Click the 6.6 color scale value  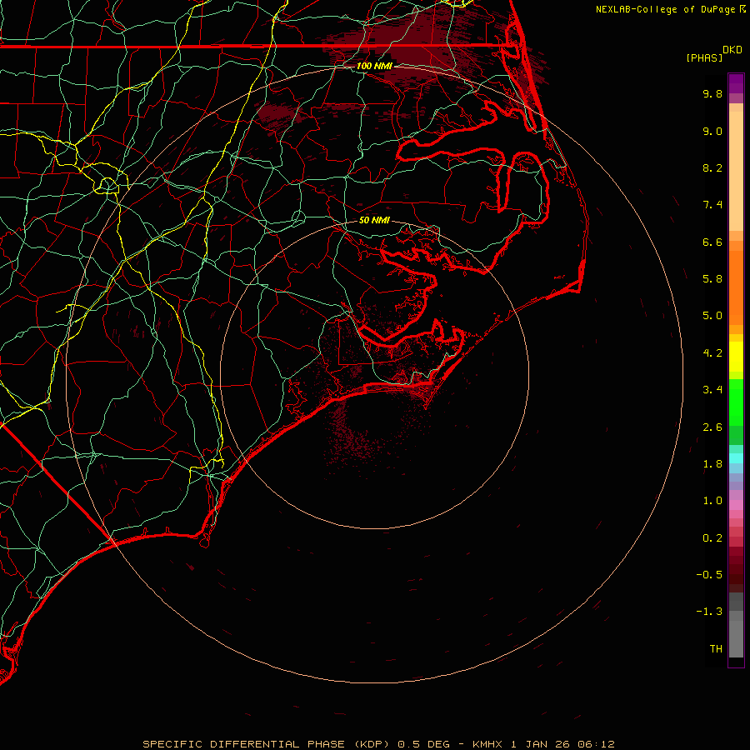[x=712, y=242]
